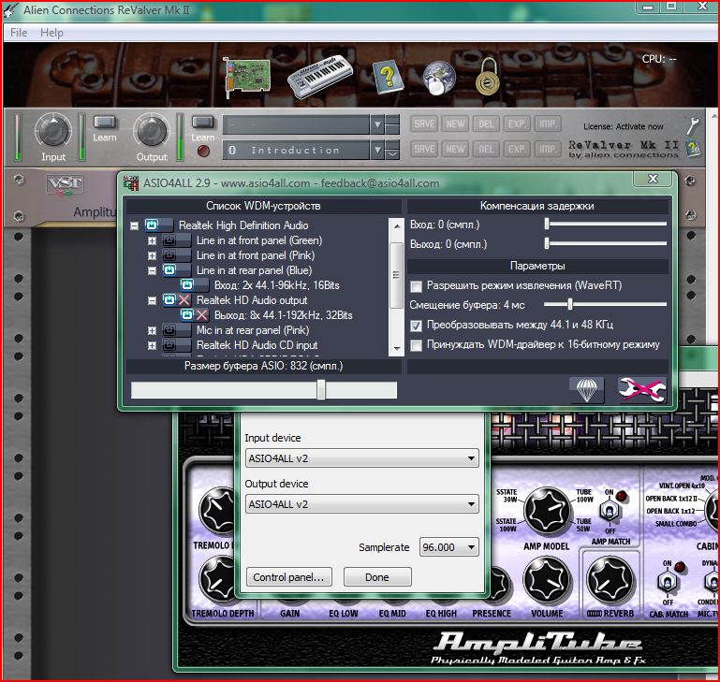Check Разрешить режим извлечения (WaveRT) box
The image size is (720, 682).
416,286
